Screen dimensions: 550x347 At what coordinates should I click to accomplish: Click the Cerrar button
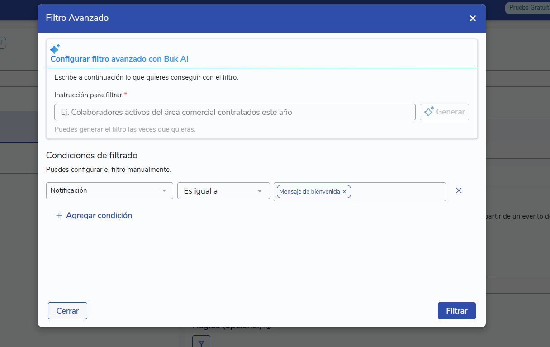click(67, 311)
